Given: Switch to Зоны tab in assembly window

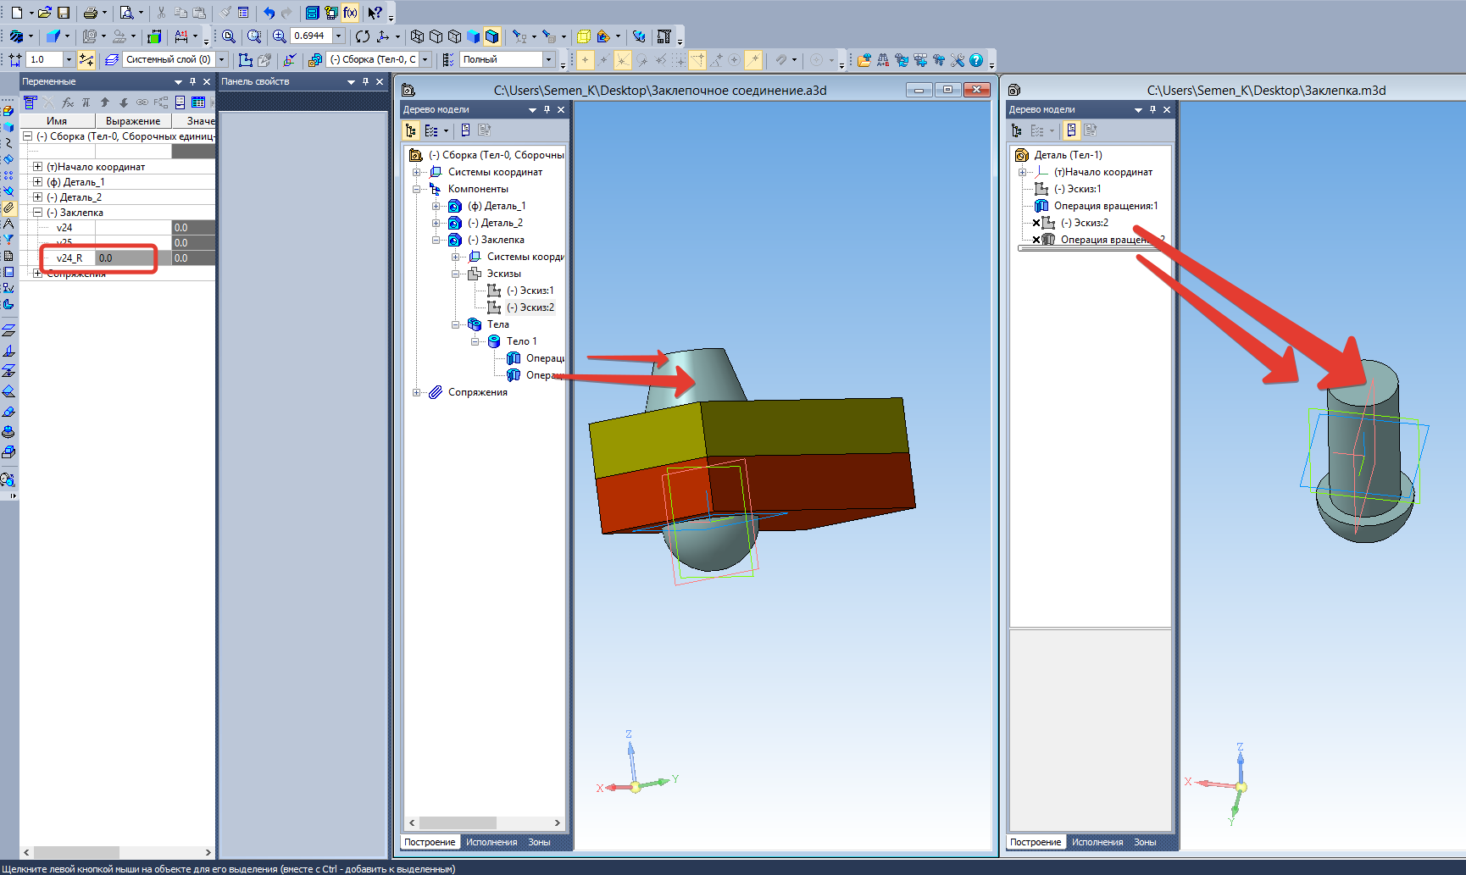Looking at the screenshot, I should tap(539, 842).
